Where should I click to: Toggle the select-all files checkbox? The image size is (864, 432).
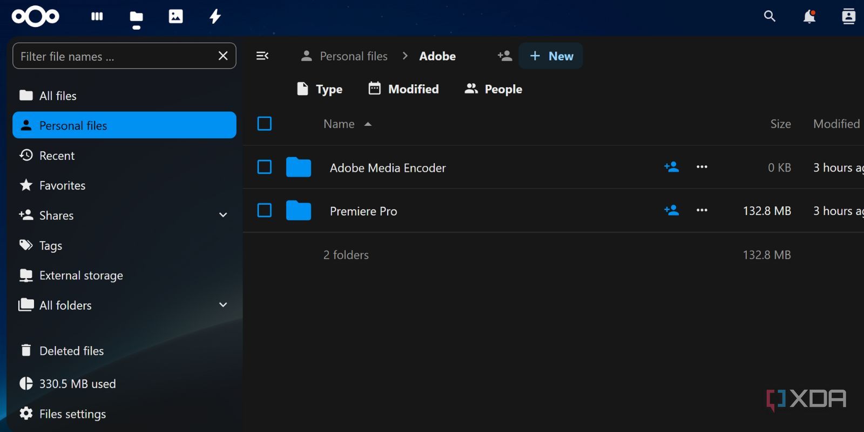(x=265, y=124)
